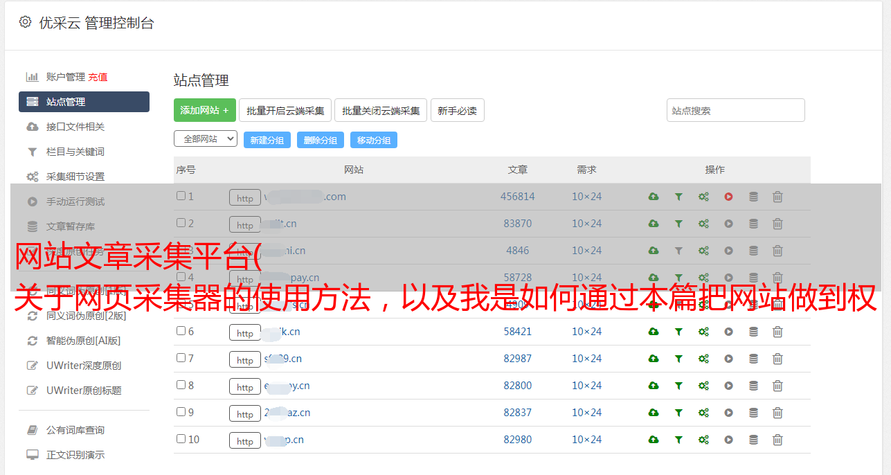Click the filter icon in row 7
Viewport: 891px width, 475px height.
(x=678, y=359)
